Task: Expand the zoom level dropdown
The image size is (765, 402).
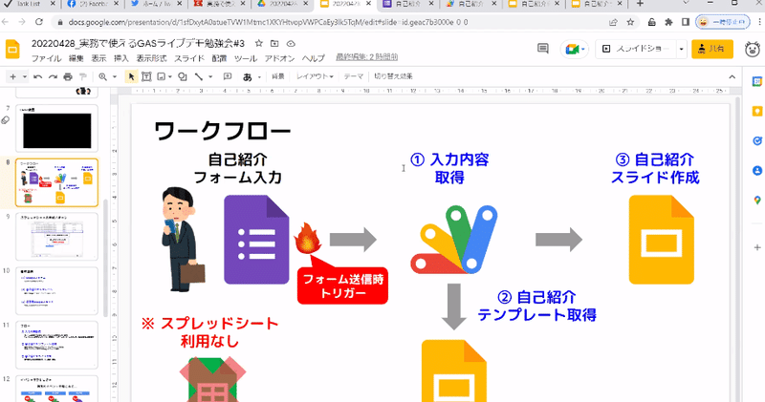Action: point(115,76)
